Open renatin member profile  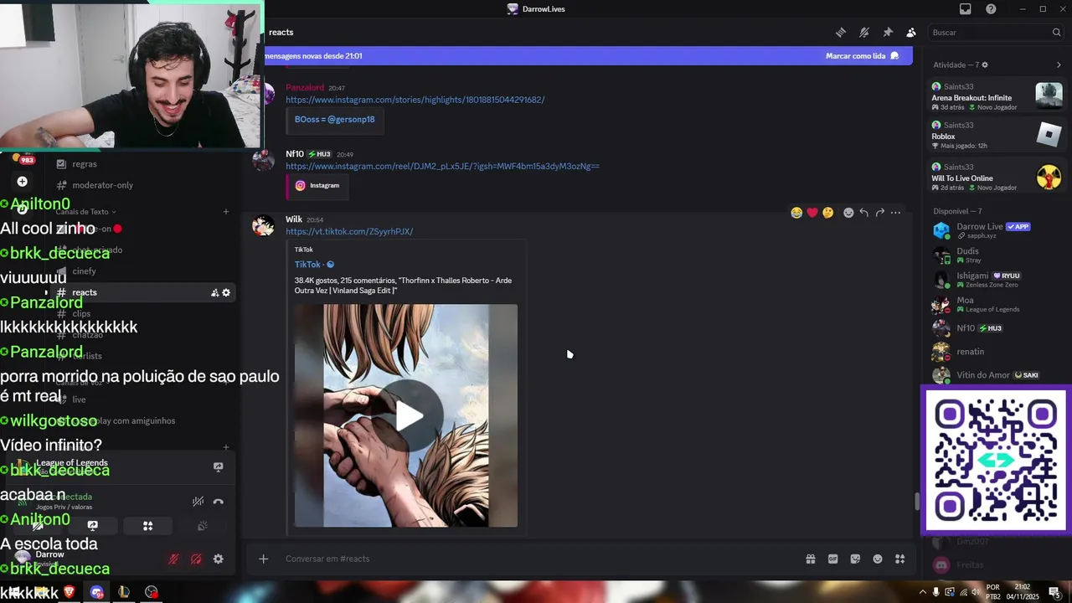(993, 352)
